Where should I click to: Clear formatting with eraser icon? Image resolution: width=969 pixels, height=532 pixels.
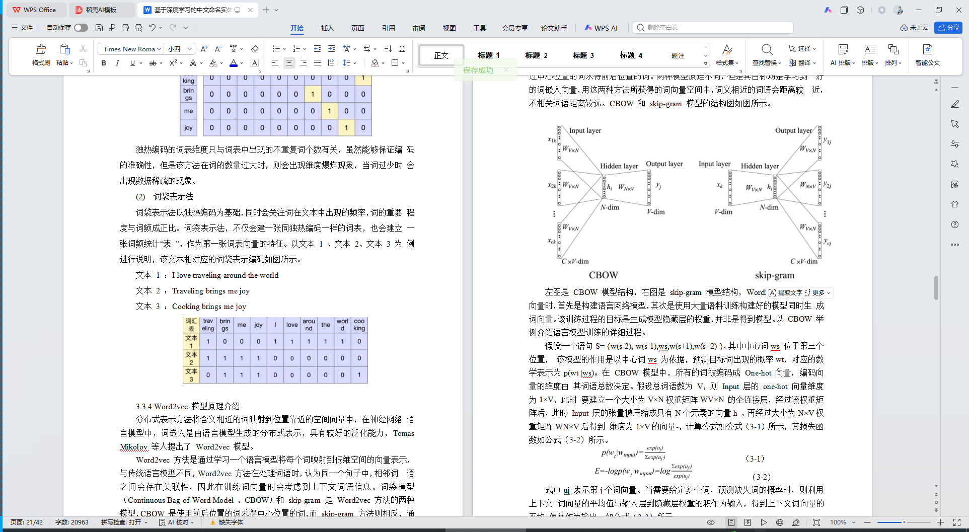255,49
